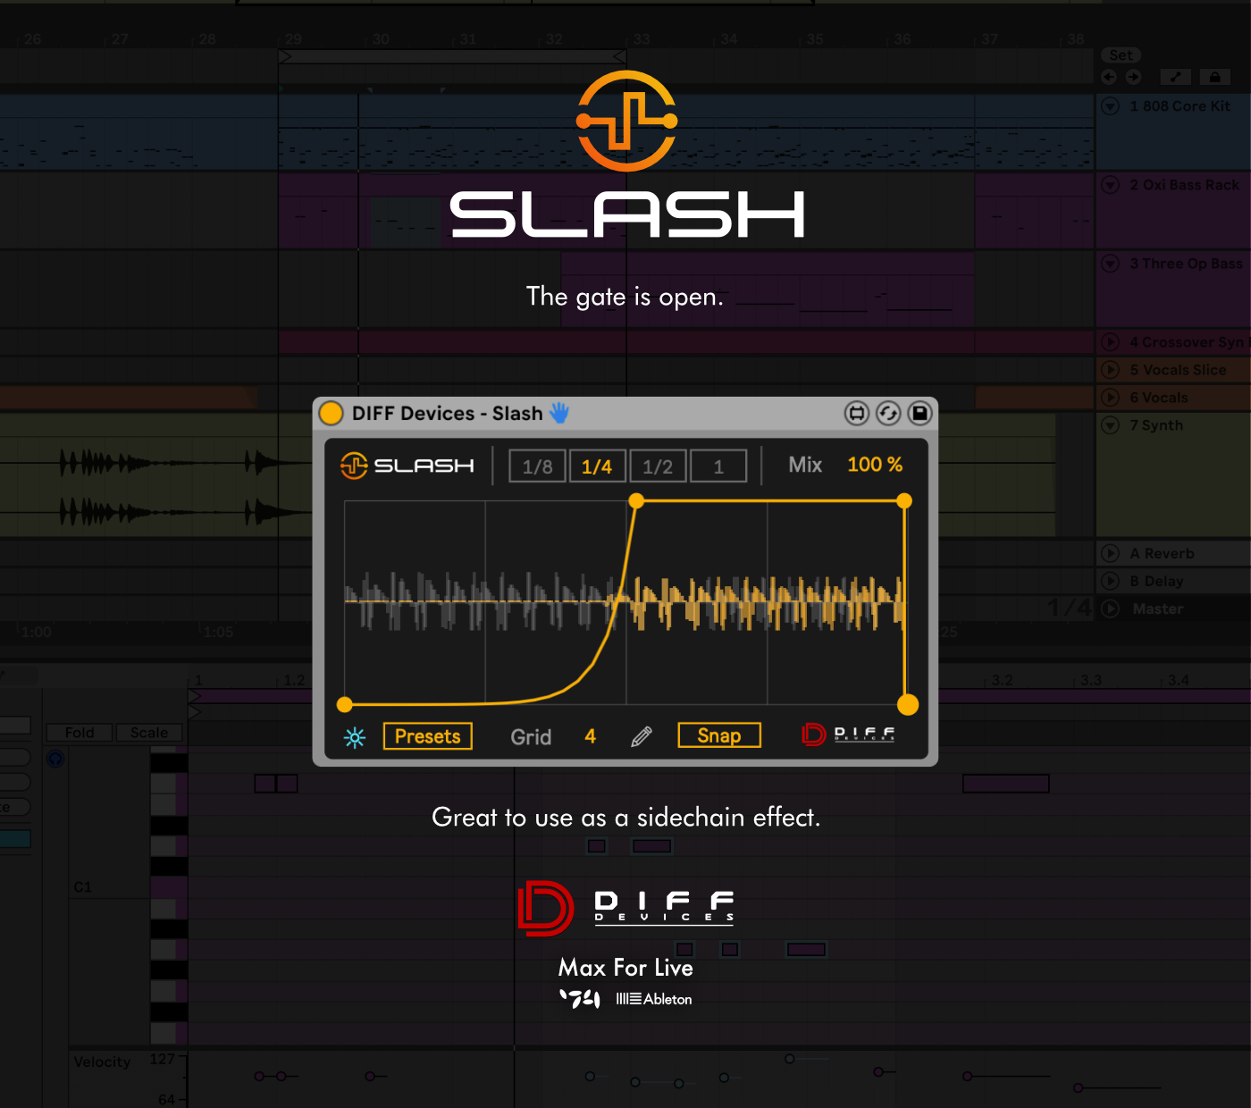Collapse the 3 Three Op Bass track
The image size is (1251, 1108).
pyautogui.click(x=1111, y=264)
